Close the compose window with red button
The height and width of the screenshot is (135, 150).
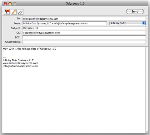pos(5,4)
